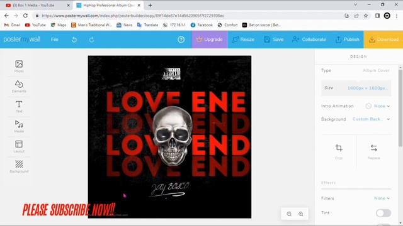Open Men's Traditional W... bookmark
Image resolution: width=403 pixels, height=226 pixels.
click(91, 25)
